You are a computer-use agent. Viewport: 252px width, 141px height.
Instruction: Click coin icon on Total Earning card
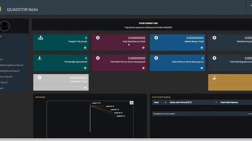[x=214, y=38]
